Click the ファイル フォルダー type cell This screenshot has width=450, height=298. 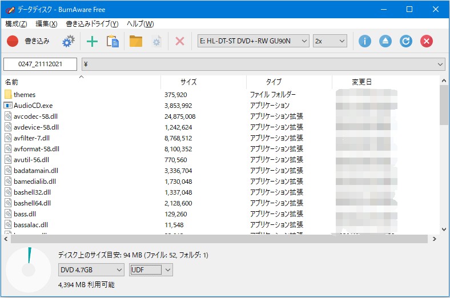272,94
